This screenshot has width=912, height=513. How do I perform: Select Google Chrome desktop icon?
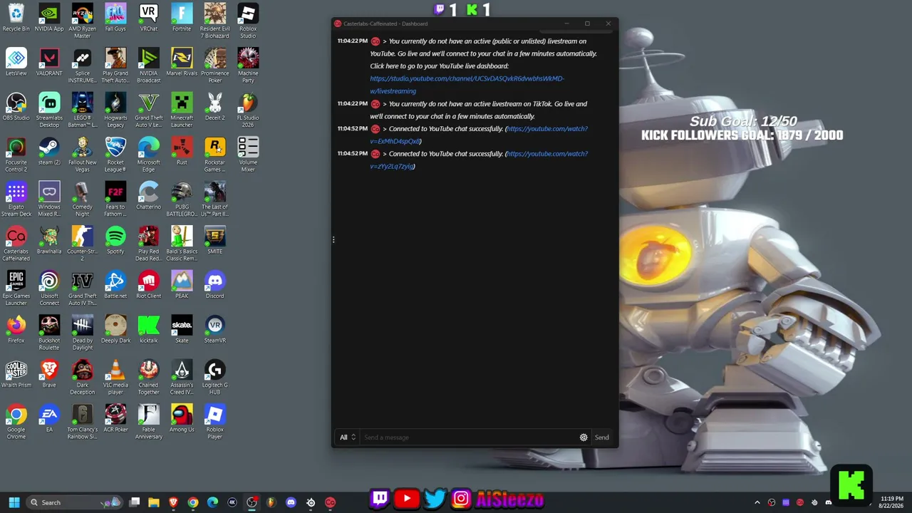[16, 422]
